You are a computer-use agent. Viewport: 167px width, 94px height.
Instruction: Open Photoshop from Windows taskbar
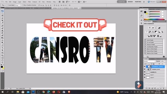[33, 92]
